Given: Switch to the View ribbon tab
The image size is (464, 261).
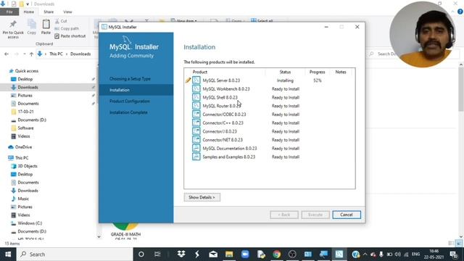Looking at the screenshot, I should [67, 12].
